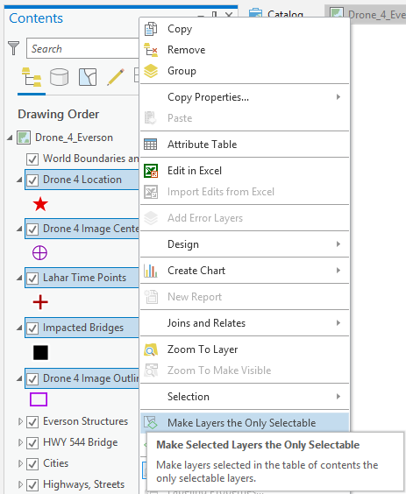Collapse the Lahar Time Points layer
406x494 pixels.
point(19,278)
